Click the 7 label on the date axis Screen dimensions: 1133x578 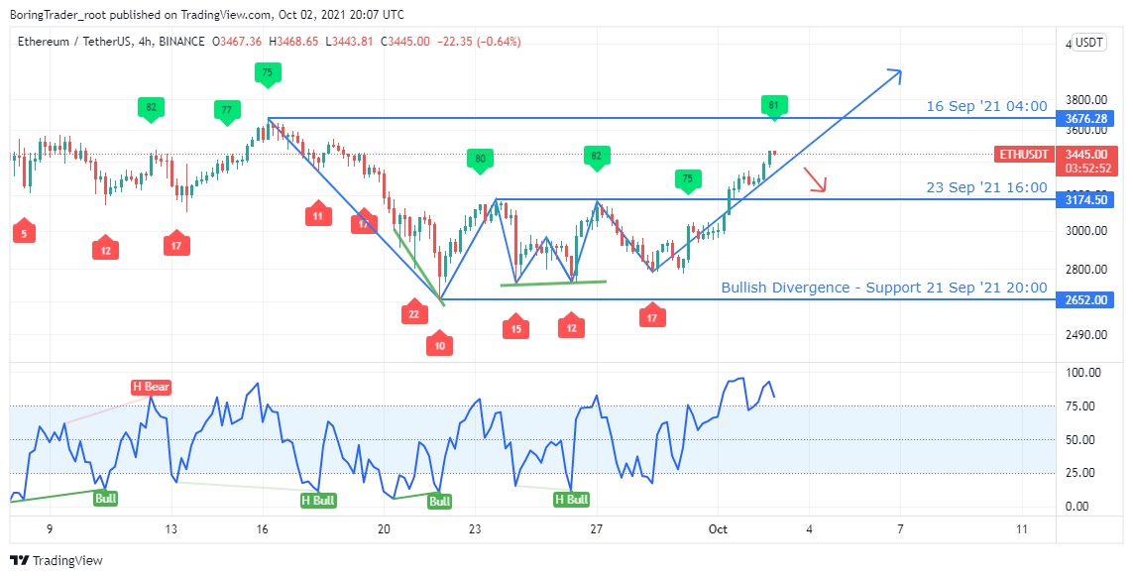900,529
